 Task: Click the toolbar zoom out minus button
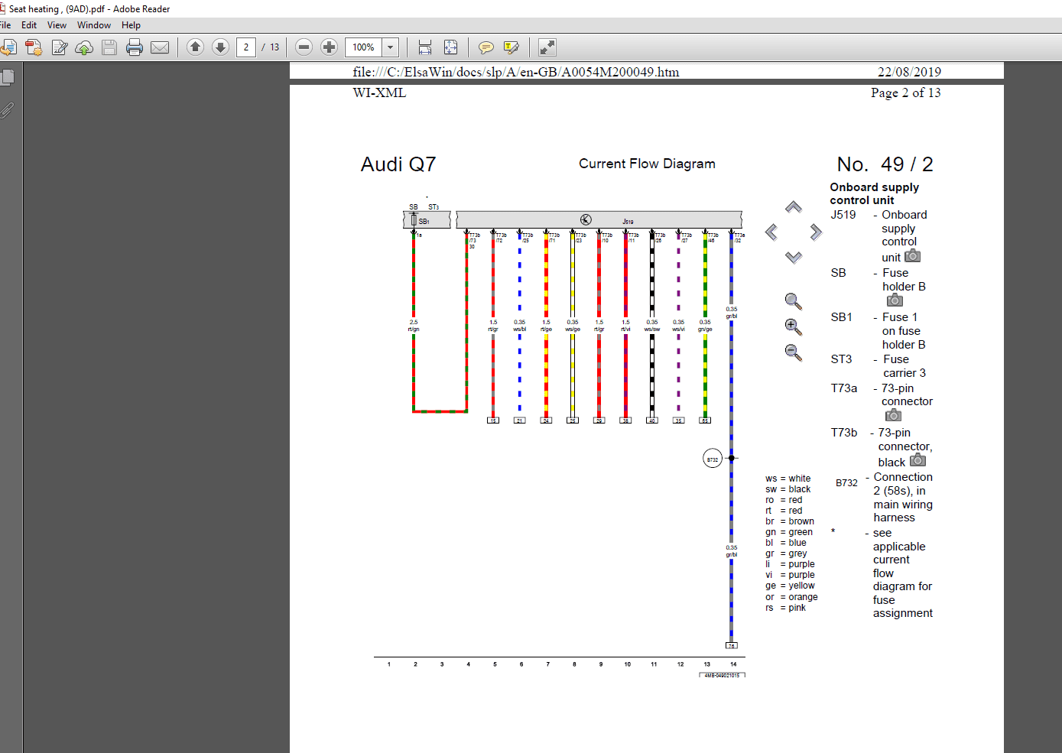[x=304, y=47]
